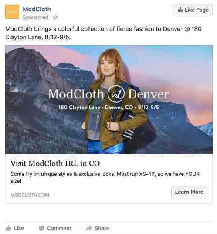Open the ModCloth Denver mountain ad image
This screenshot has height=234, width=217.
(109, 100)
